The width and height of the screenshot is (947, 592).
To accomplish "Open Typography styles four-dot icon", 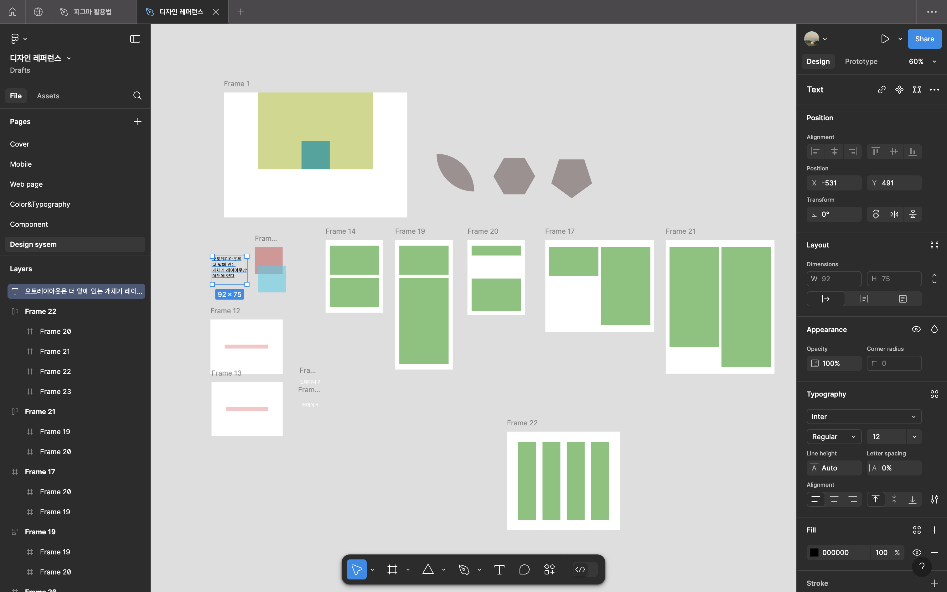I will pos(934,394).
